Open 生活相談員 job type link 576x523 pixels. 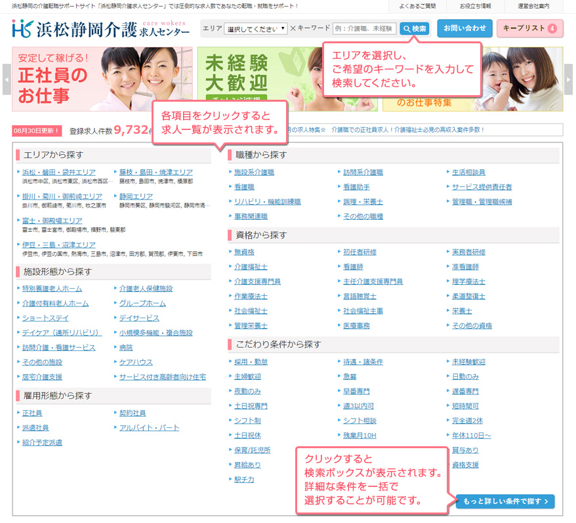(x=468, y=172)
